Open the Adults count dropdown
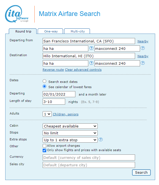 point(47,114)
